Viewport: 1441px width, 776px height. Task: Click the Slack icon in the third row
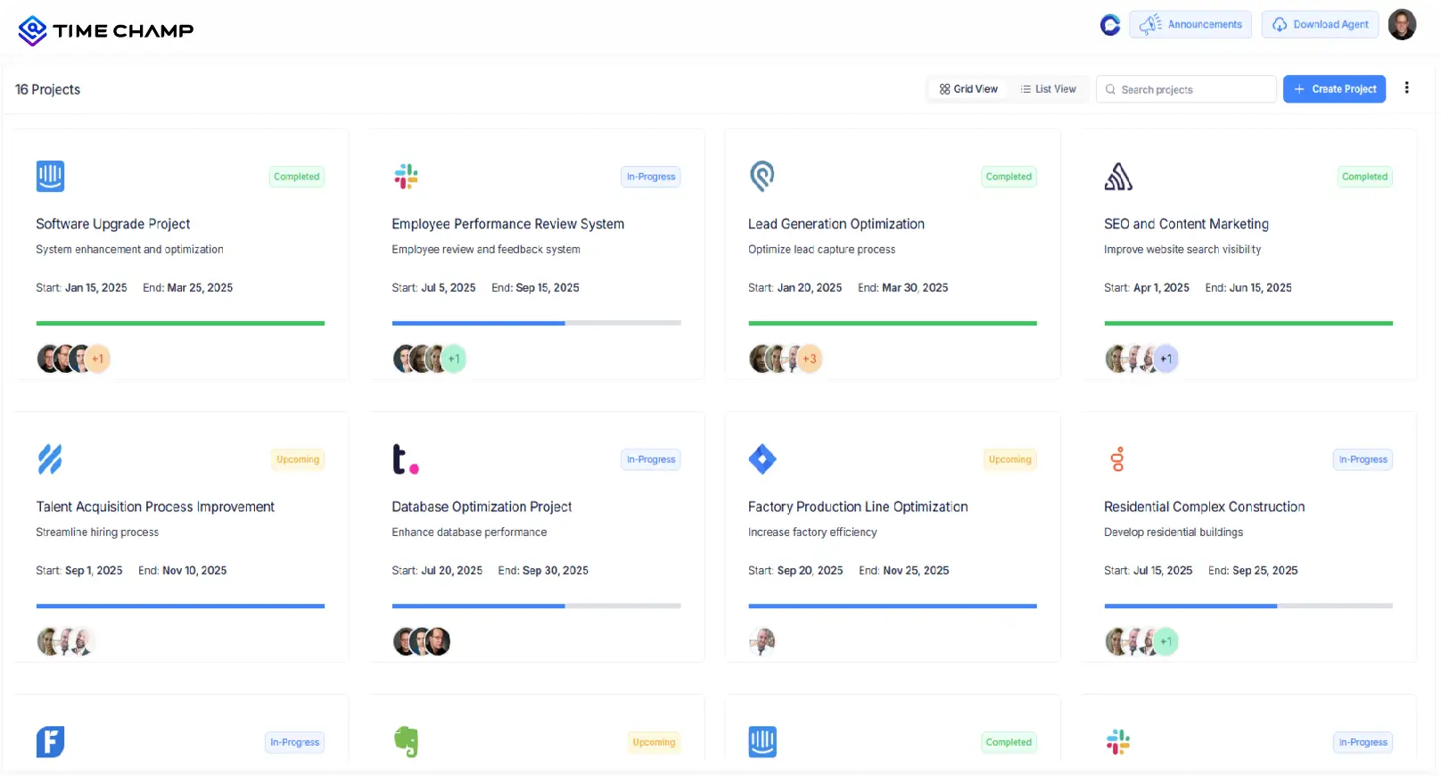pyautogui.click(x=1118, y=742)
